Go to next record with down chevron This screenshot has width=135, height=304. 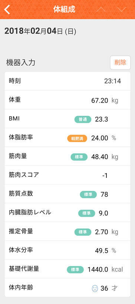click(x=122, y=9)
